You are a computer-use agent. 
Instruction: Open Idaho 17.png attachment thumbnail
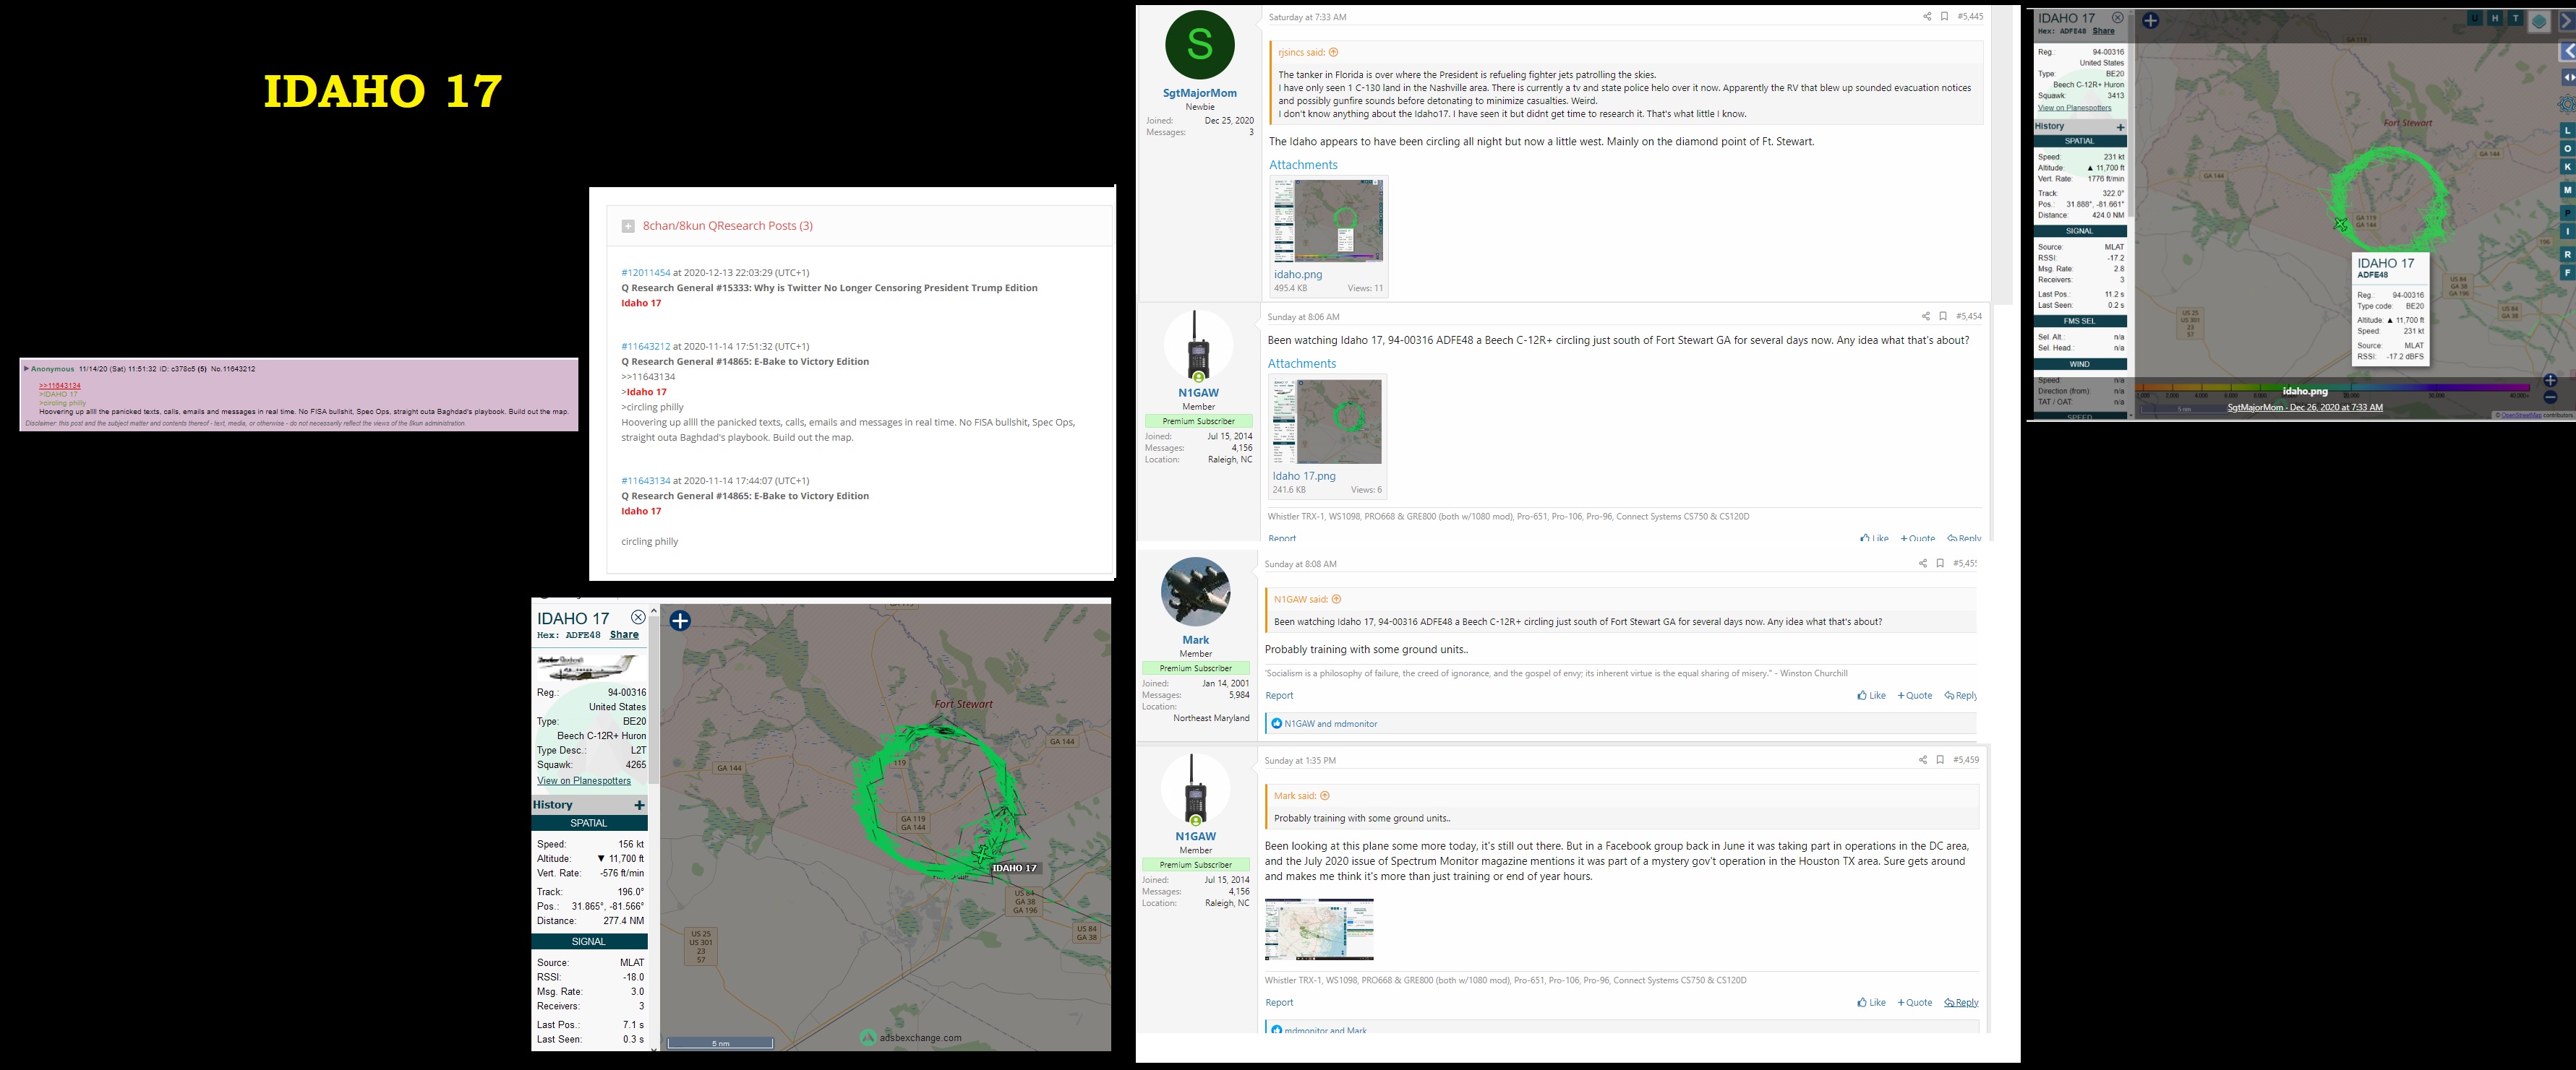[x=1327, y=422]
